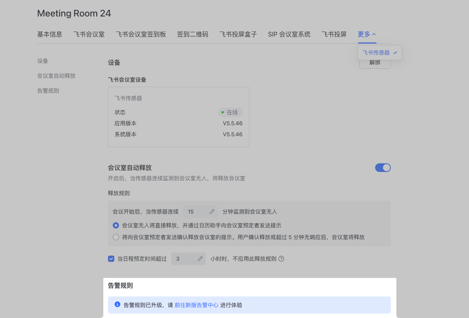Click the 告警规则 section heading
This screenshot has width=469, height=318.
click(x=120, y=286)
